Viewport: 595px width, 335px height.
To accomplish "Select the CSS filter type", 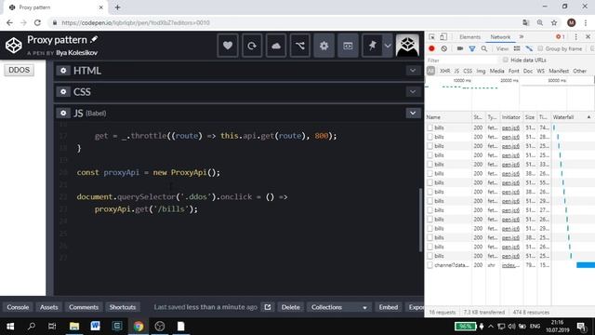I will [468, 71].
